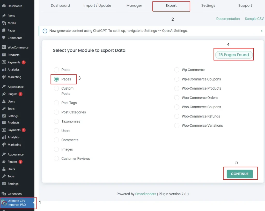Choose Wp-eCommerce Coupons radio option
Image resolution: width=265 pixels, height=211 pixels.
point(177,79)
